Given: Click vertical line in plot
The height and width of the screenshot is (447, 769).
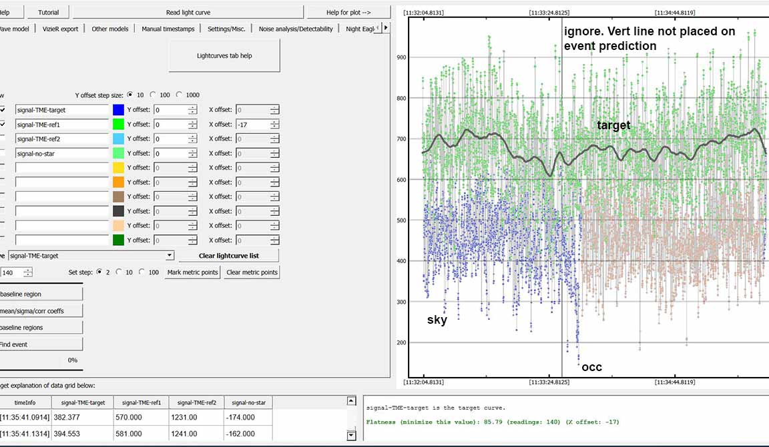Looking at the screenshot, I should tap(562, 196).
